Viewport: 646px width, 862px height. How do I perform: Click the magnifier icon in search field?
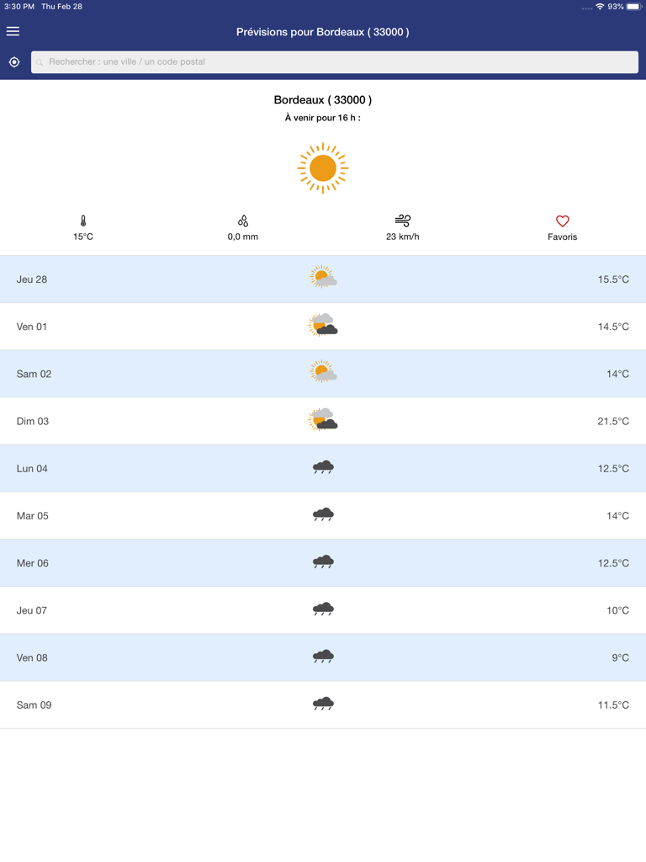coord(40,62)
